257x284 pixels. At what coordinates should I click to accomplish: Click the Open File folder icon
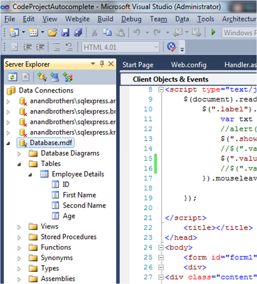52,33
